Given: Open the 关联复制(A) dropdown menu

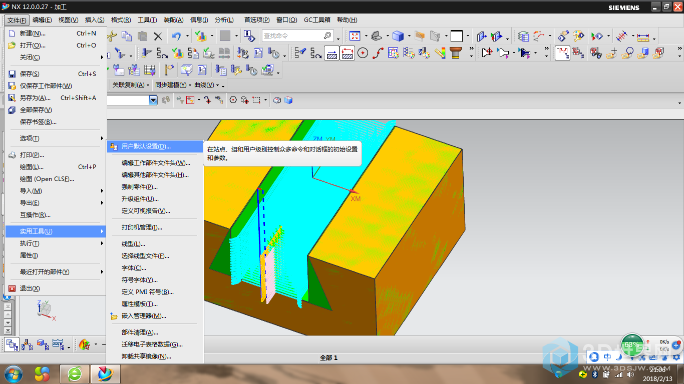Looking at the screenshot, I should [x=131, y=85].
